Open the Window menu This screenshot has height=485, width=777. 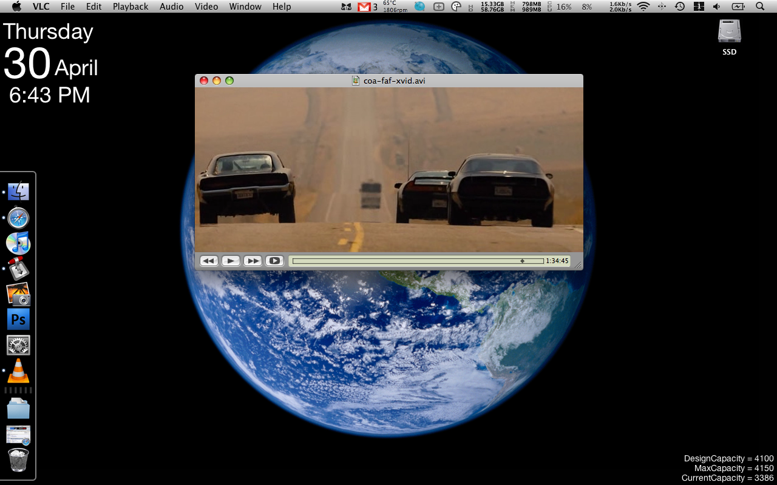245,7
